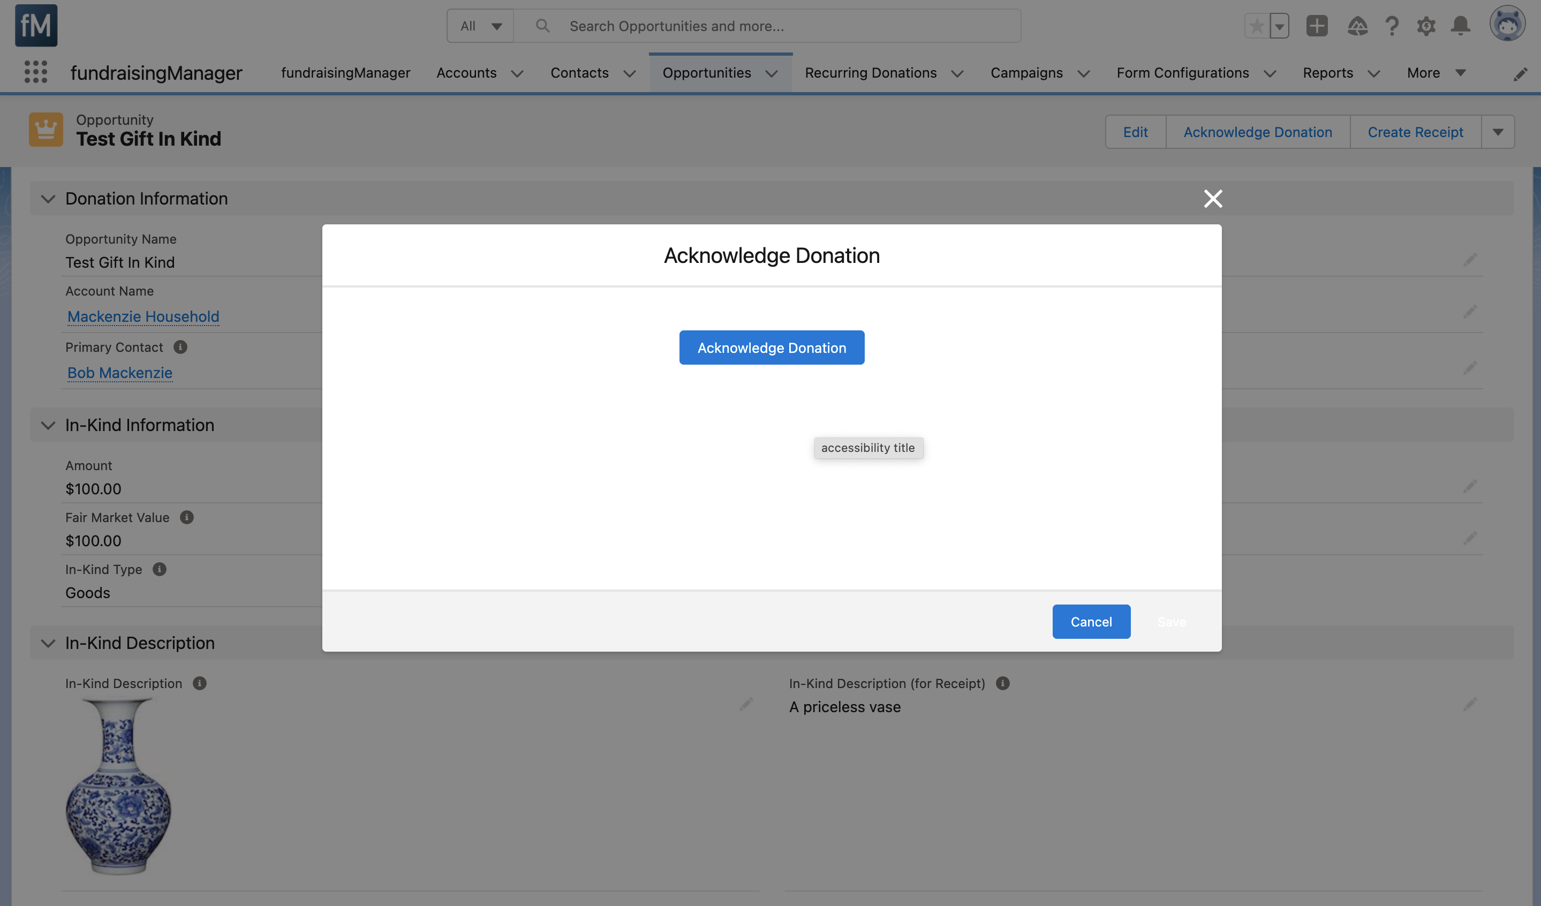Open the App Launcher grid icon
Image resolution: width=1541 pixels, height=906 pixels.
tap(35, 72)
